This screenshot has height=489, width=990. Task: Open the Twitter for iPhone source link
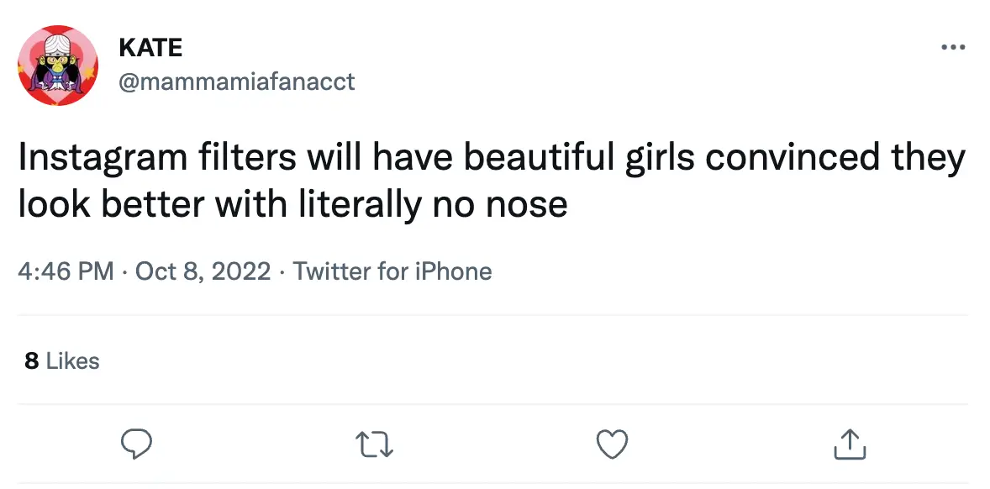pos(392,271)
